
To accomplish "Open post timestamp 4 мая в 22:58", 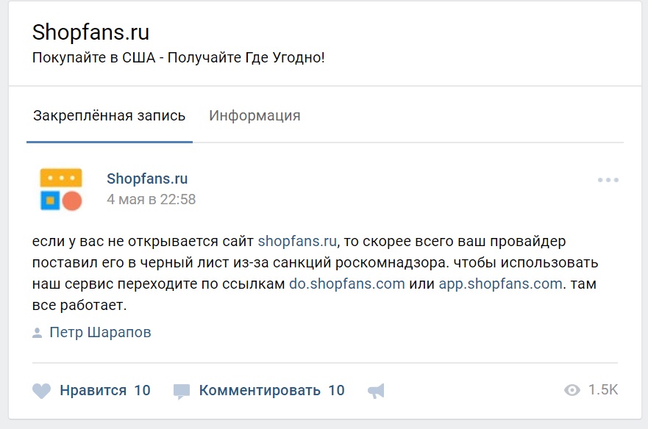I will 152,199.
